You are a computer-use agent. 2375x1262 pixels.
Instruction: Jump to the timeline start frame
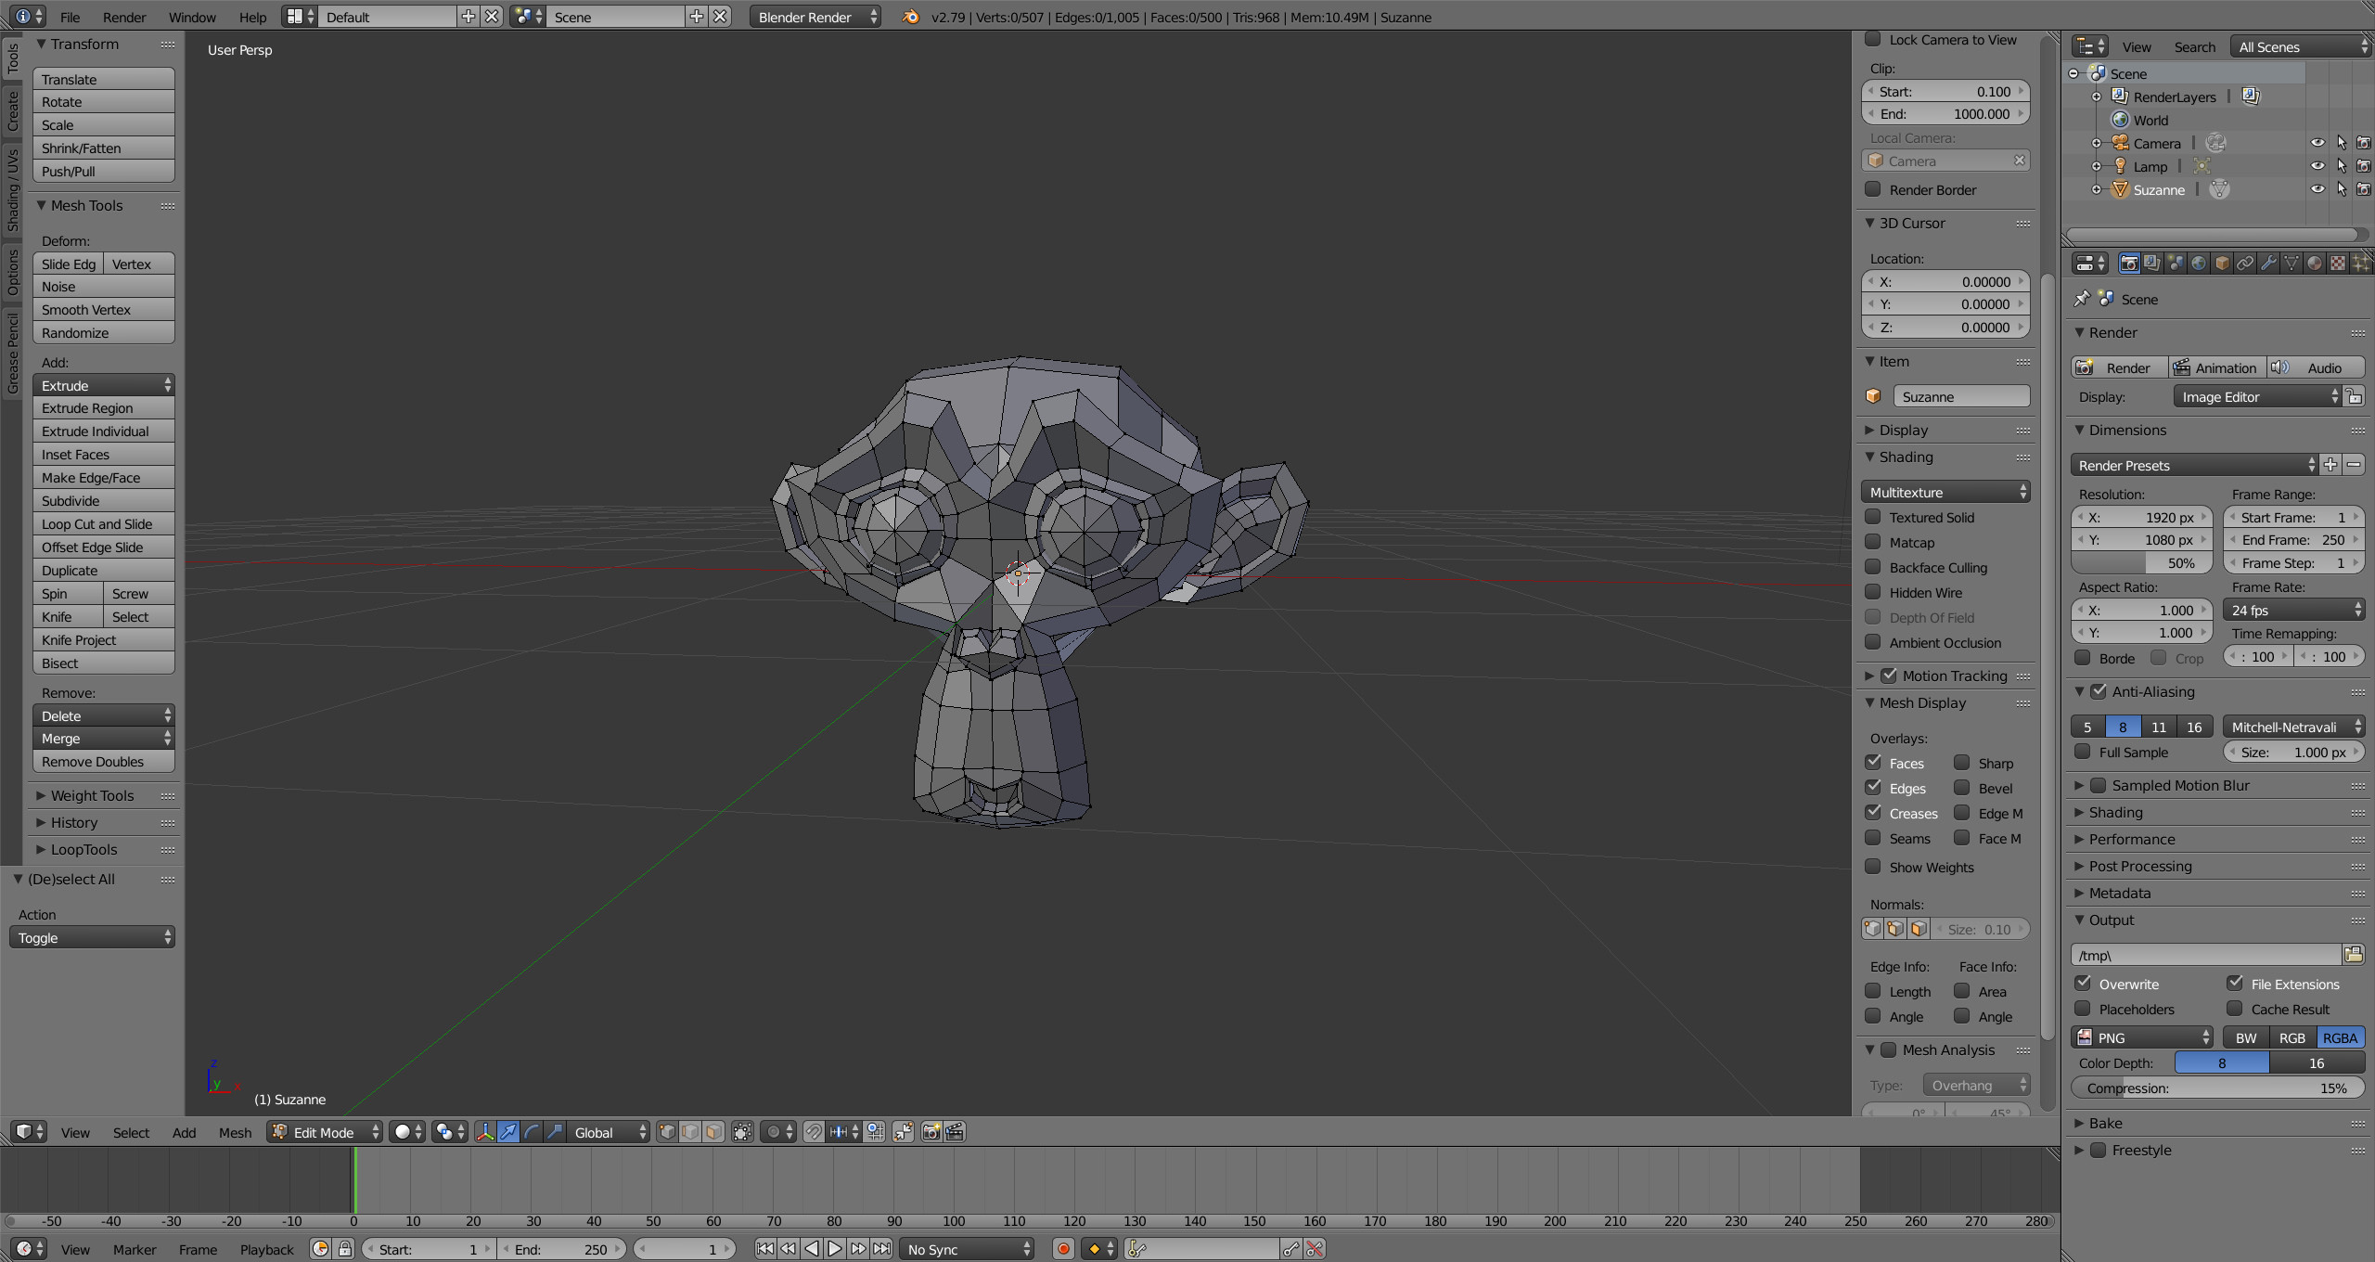pyautogui.click(x=764, y=1249)
